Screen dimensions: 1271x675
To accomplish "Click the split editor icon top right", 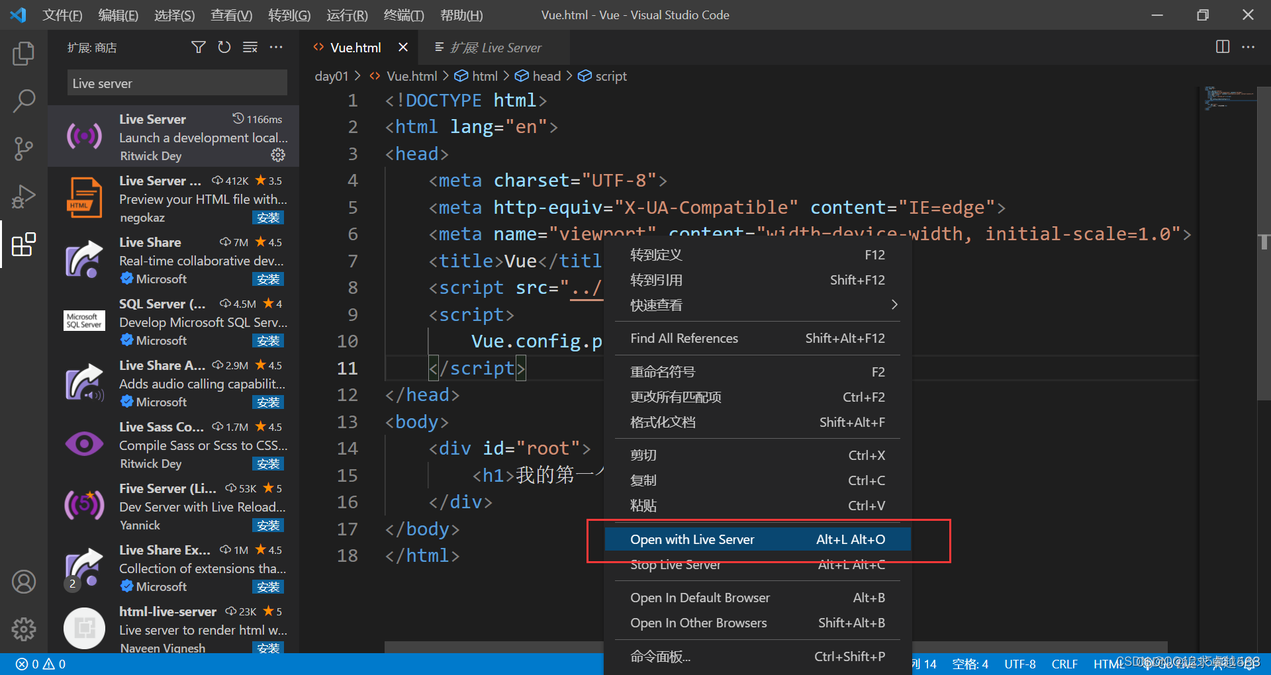I will (x=1221, y=47).
